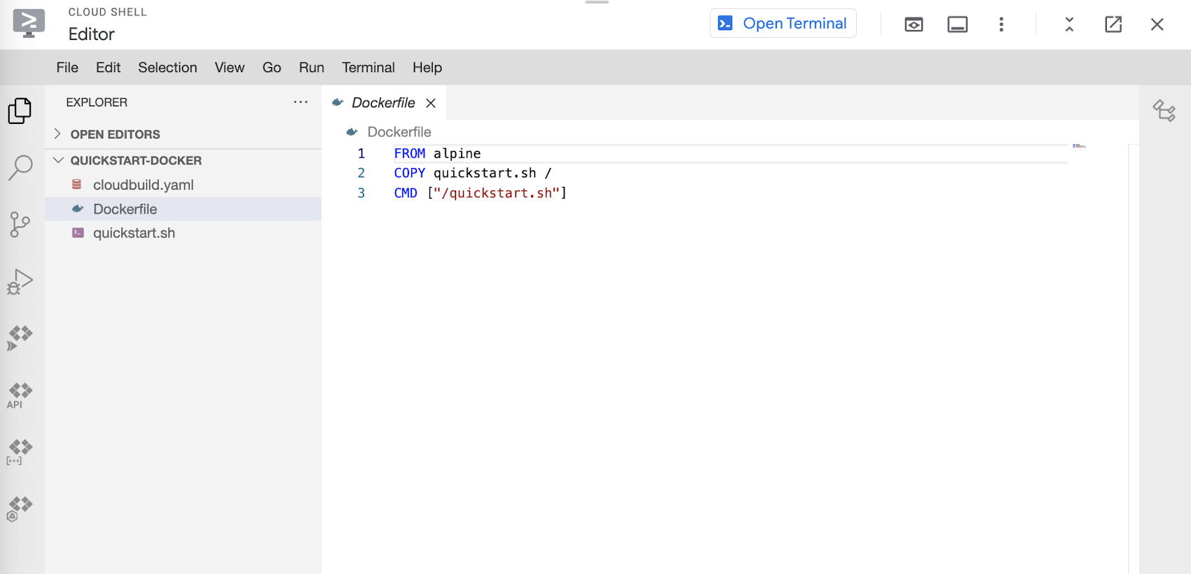
Task: Click the cloudbuild.yaml file icon
Action: pos(77,184)
